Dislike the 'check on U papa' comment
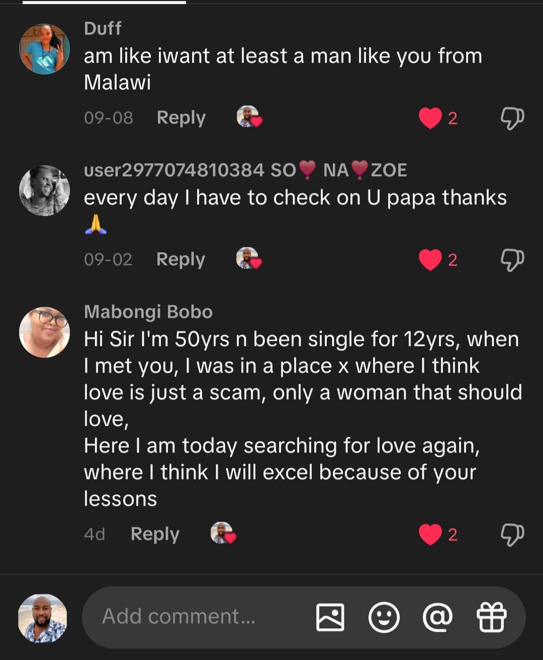 [512, 260]
